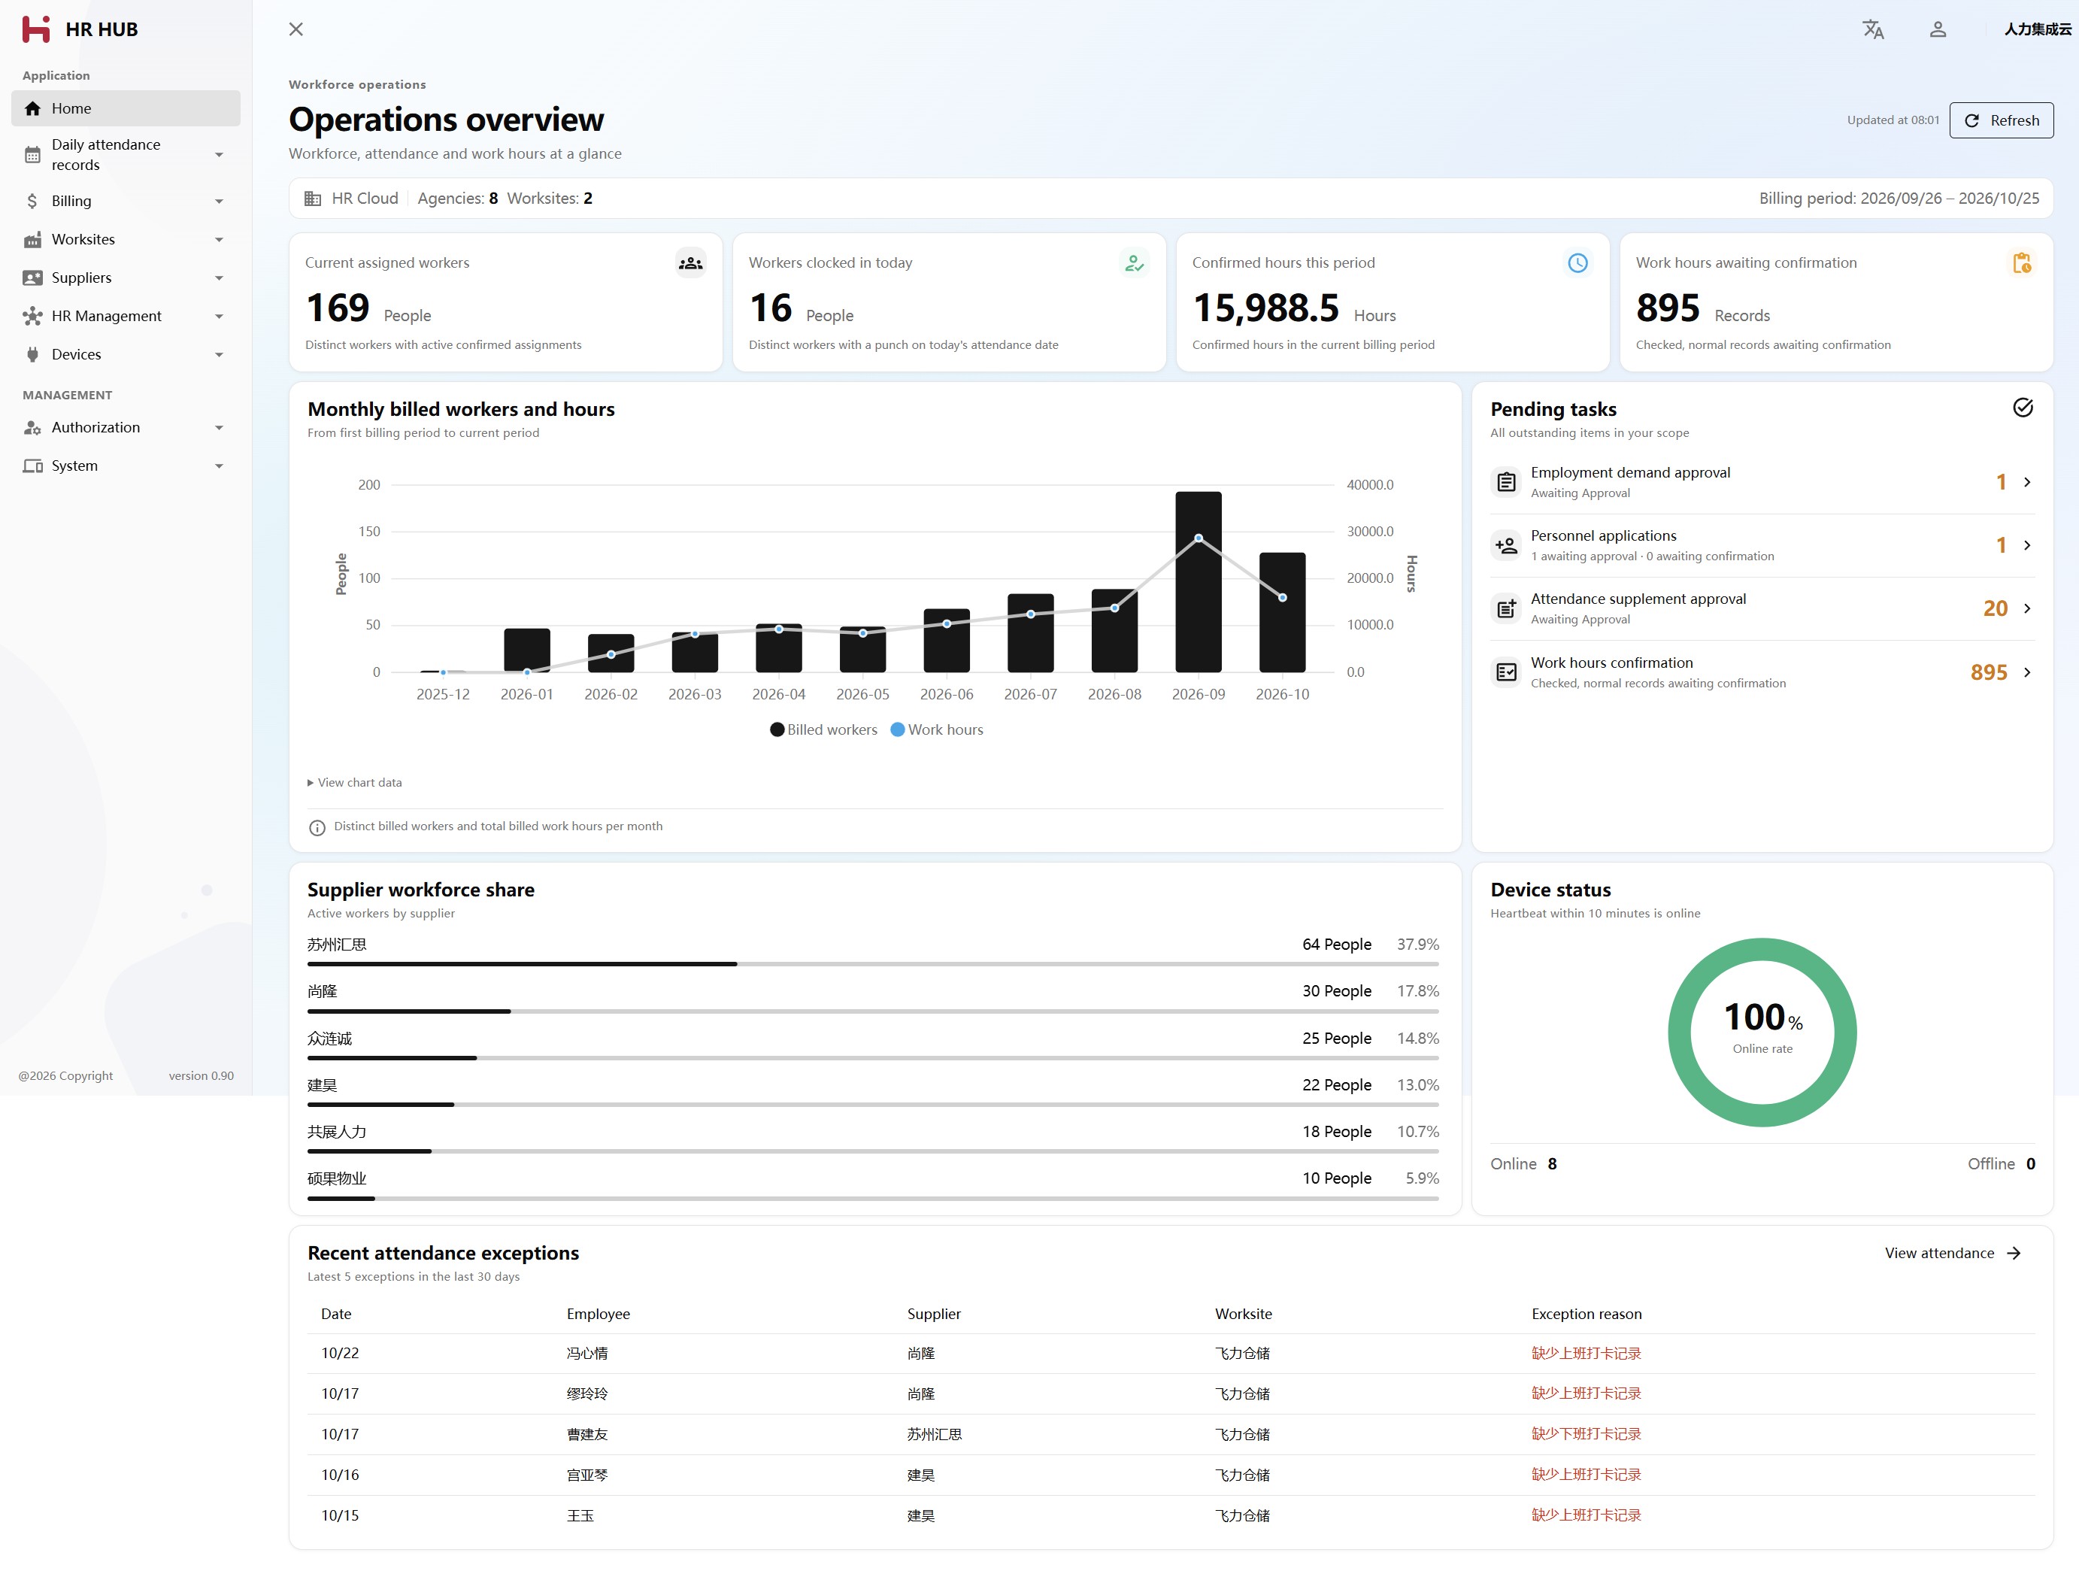The height and width of the screenshot is (1586, 2079).
Task: Open Work hours confirmation chevron with 895
Action: [2026, 672]
